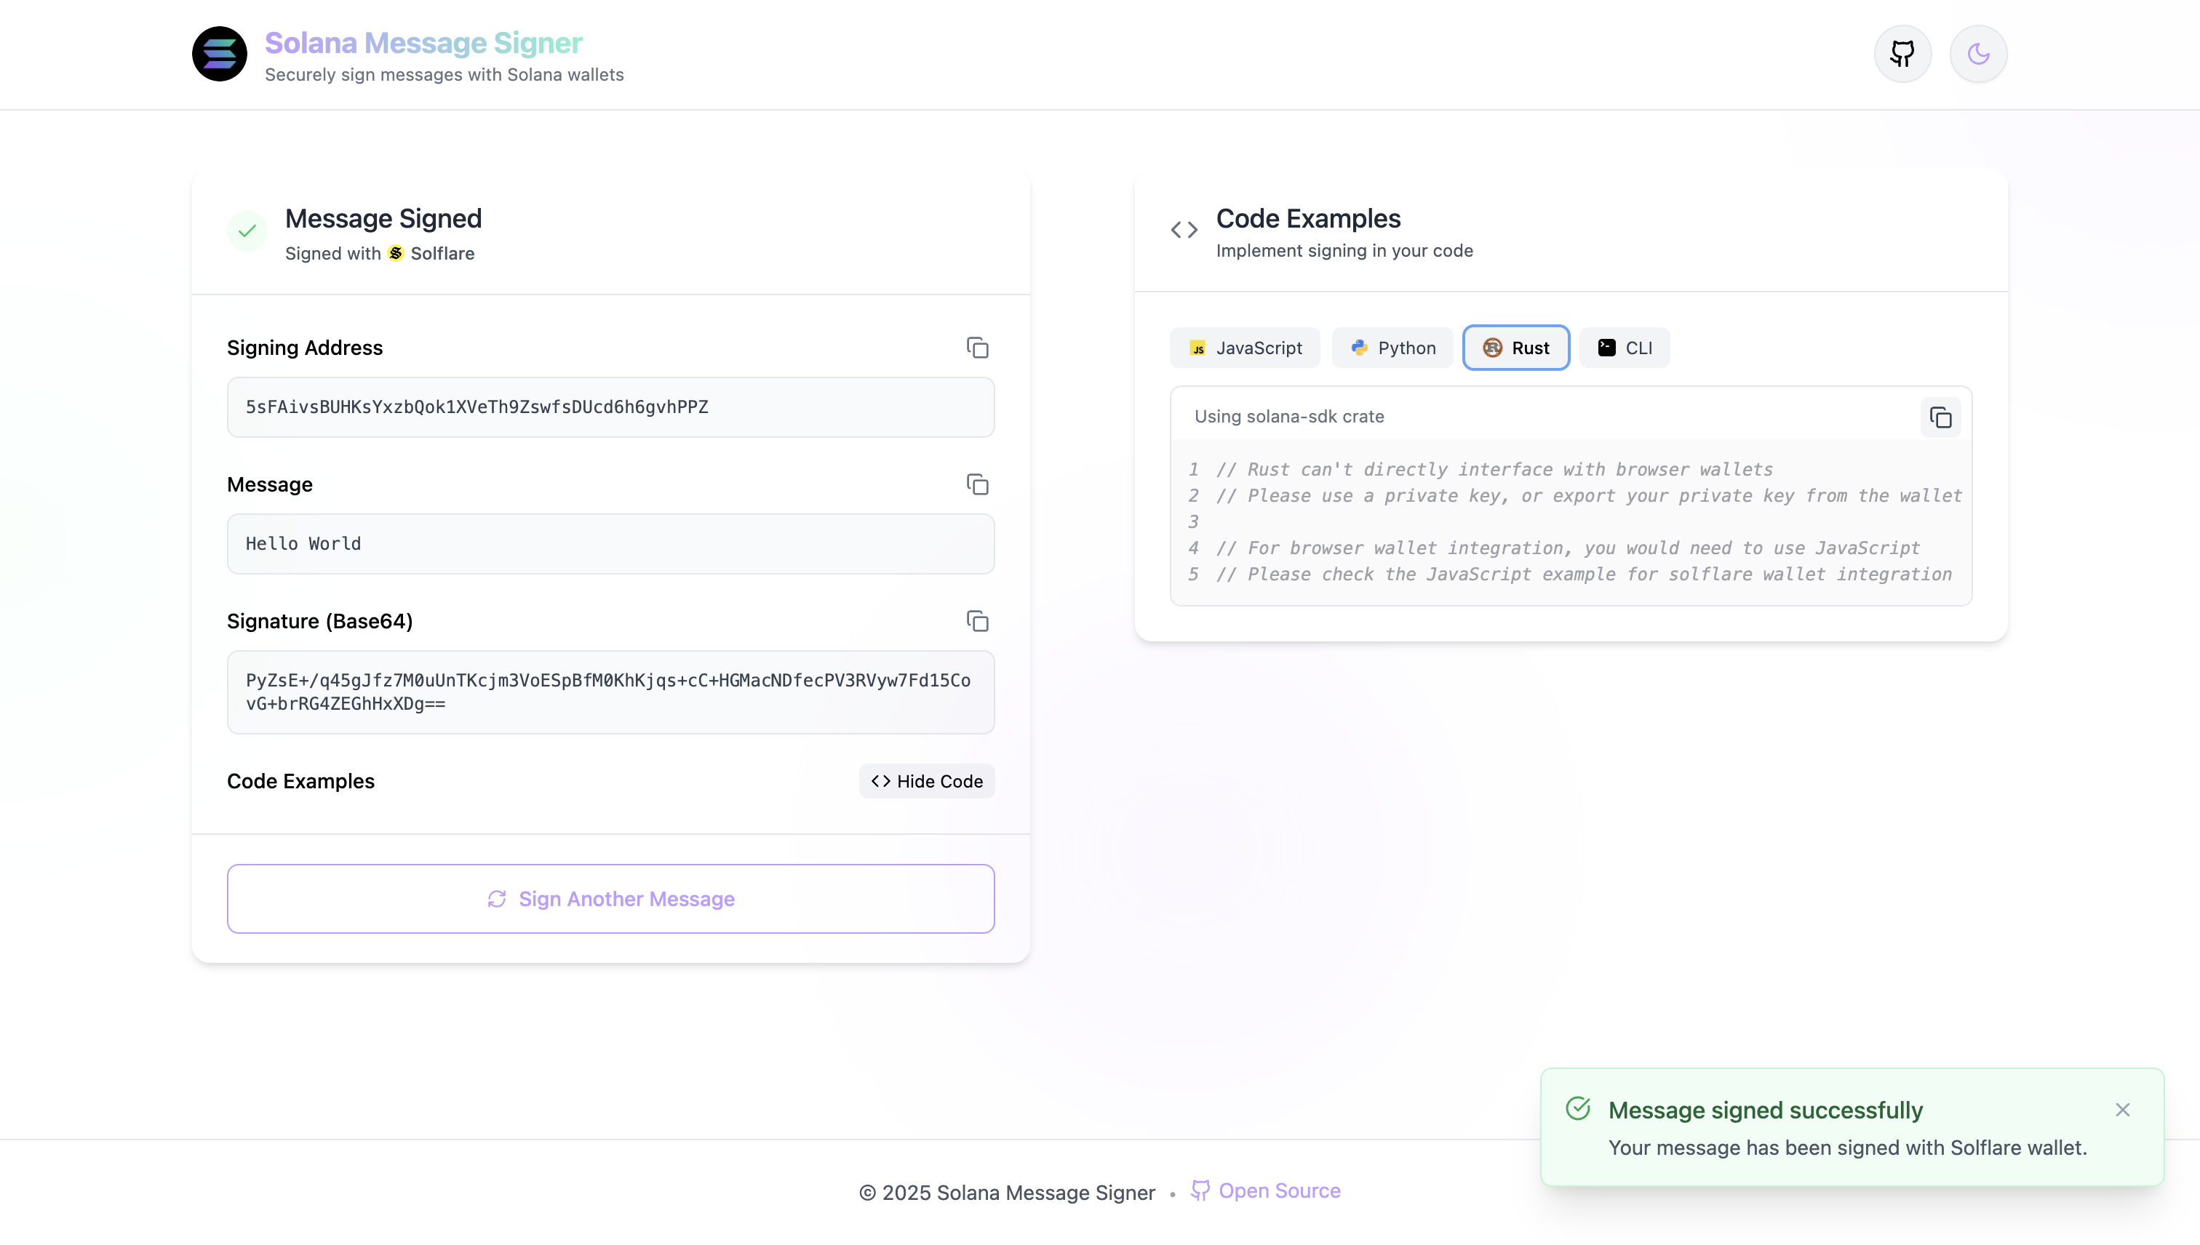Click the Signing Address field
Image resolution: width=2200 pixels, height=1245 pixels.
click(610, 407)
